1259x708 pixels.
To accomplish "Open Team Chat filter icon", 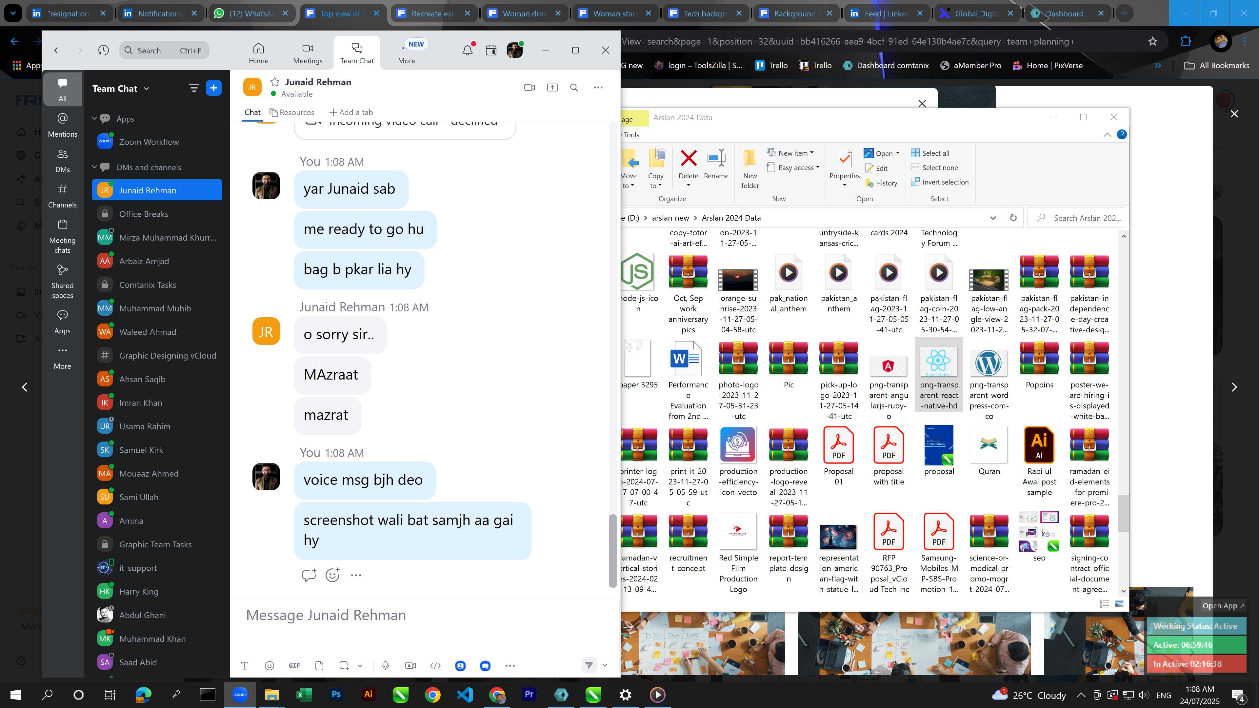I will [x=194, y=88].
